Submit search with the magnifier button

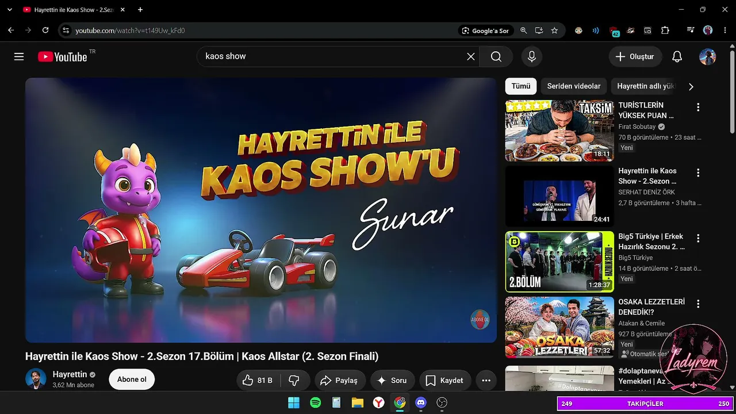(x=496, y=56)
